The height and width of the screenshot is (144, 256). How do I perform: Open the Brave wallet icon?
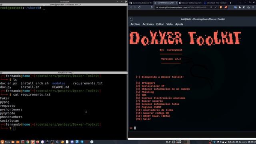click(x=248, y=7)
